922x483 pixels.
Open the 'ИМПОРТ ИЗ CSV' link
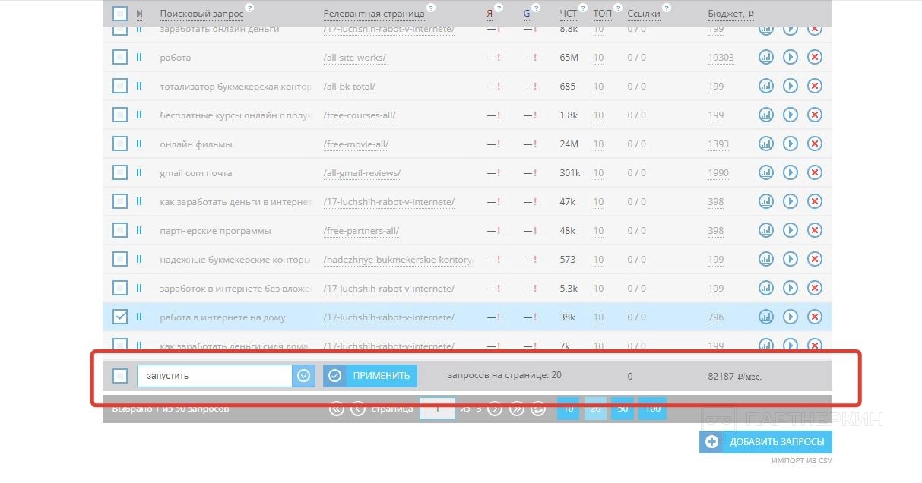(x=802, y=461)
